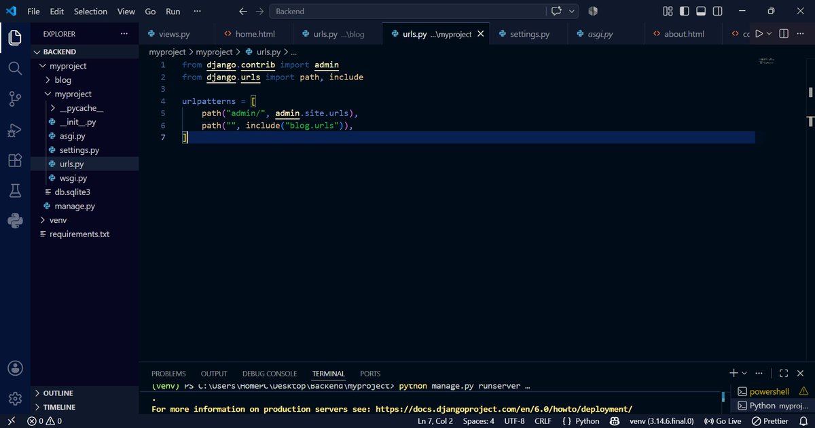Open the Selection menu
The width and height of the screenshot is (815, 428).
pyautogui.click(x=91, y=12)
